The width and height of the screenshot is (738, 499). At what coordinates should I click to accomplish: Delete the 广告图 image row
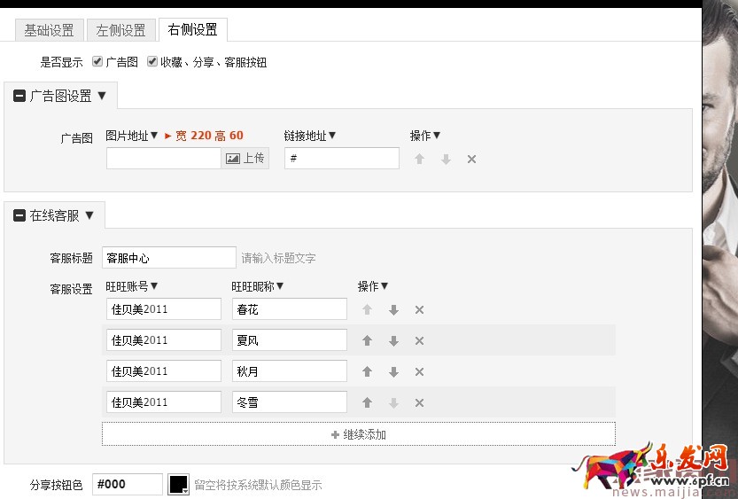point(471,160)
